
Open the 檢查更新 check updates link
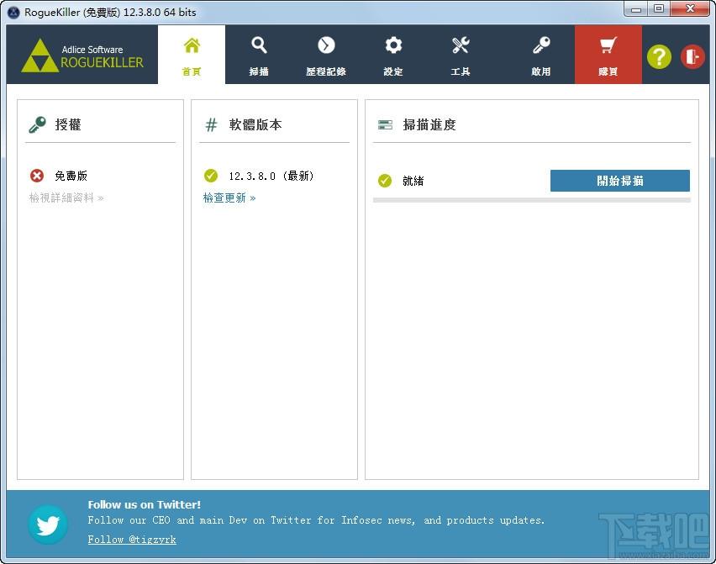coord(229,198)
